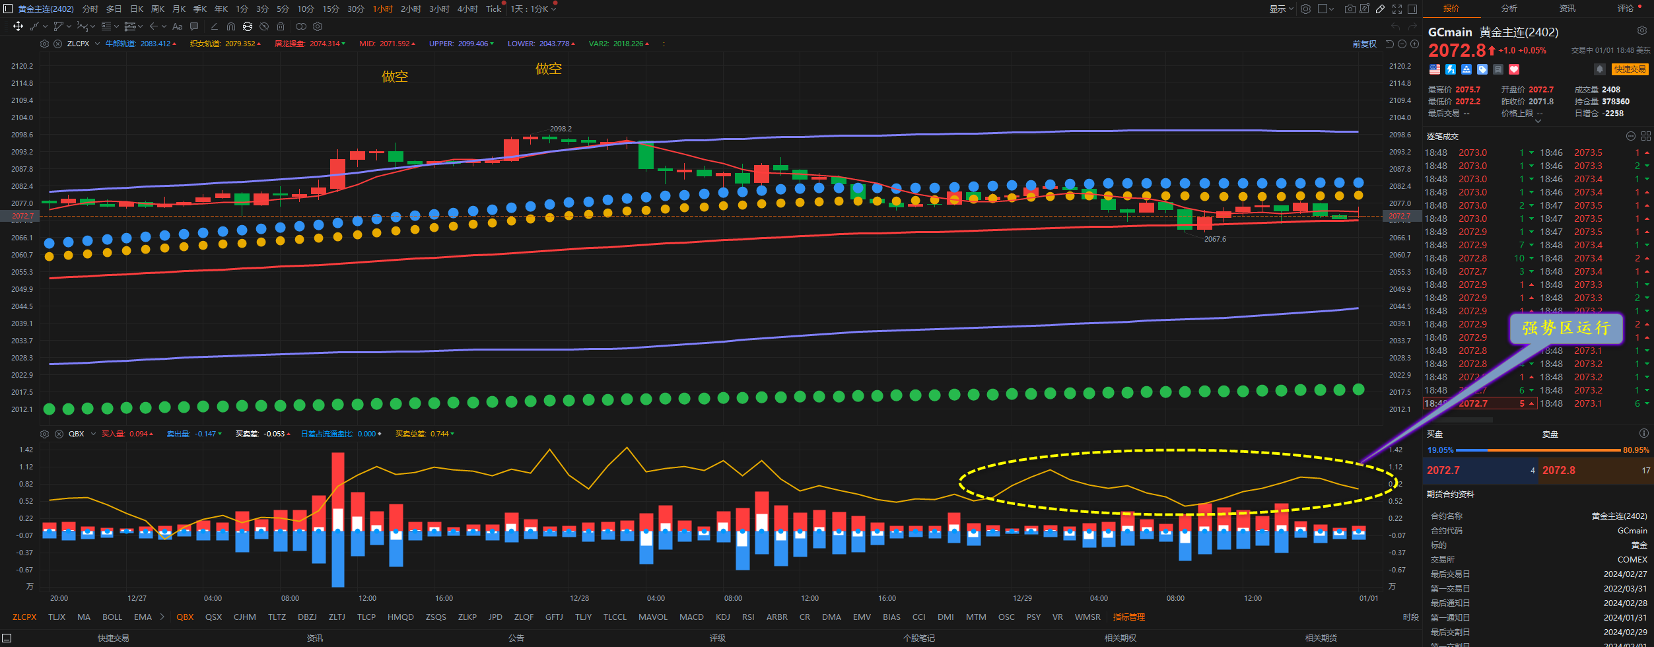Open 指标管理 indicator management
This screenshot has height=647, width=1654.
1128,617
